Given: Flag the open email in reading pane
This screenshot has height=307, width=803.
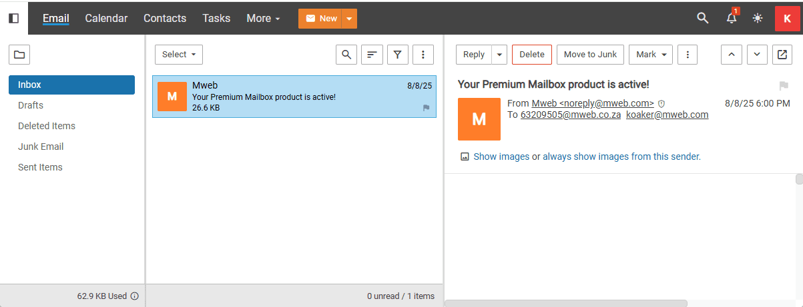Looking at the screenshot, I should (x=784, y=86).
